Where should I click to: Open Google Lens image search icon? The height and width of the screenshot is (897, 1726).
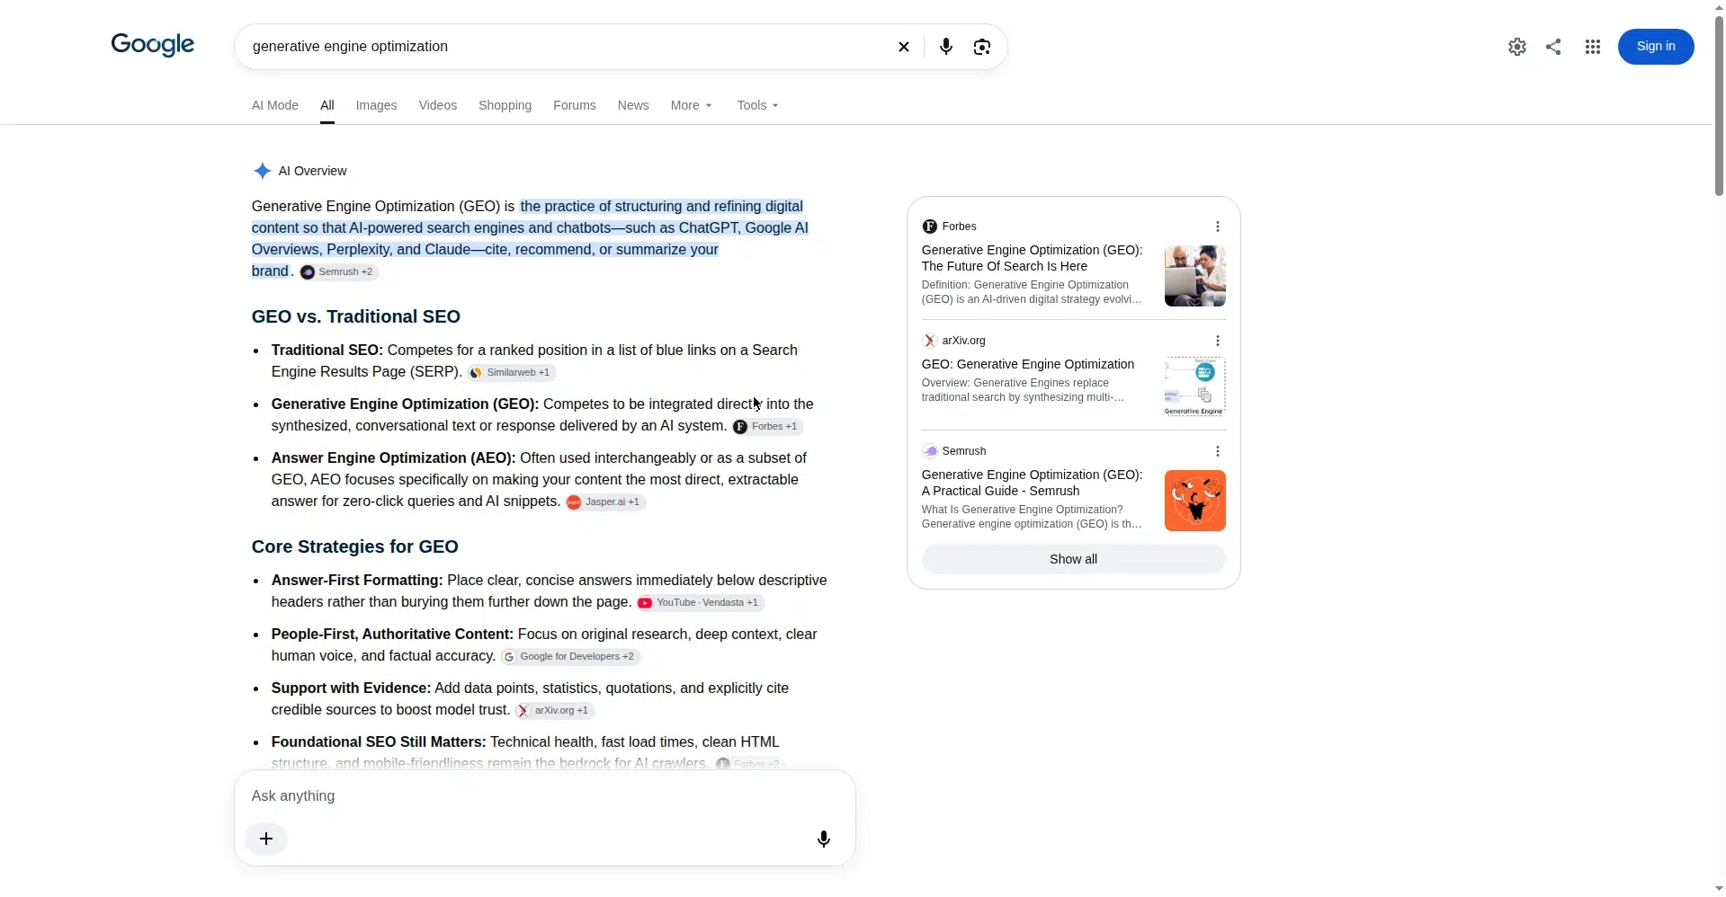pos(982,47)
